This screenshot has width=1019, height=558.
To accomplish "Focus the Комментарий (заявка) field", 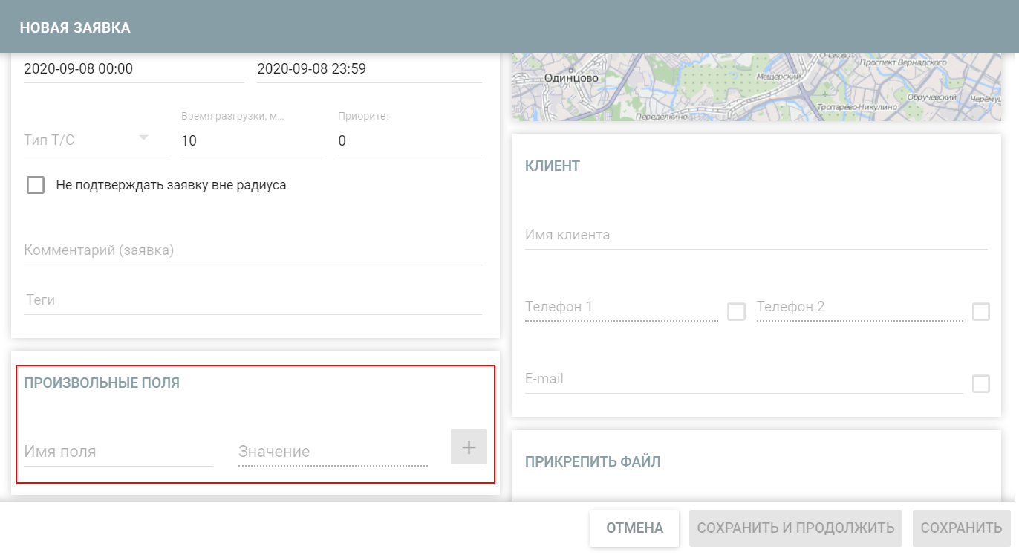I will pos(253,250).
